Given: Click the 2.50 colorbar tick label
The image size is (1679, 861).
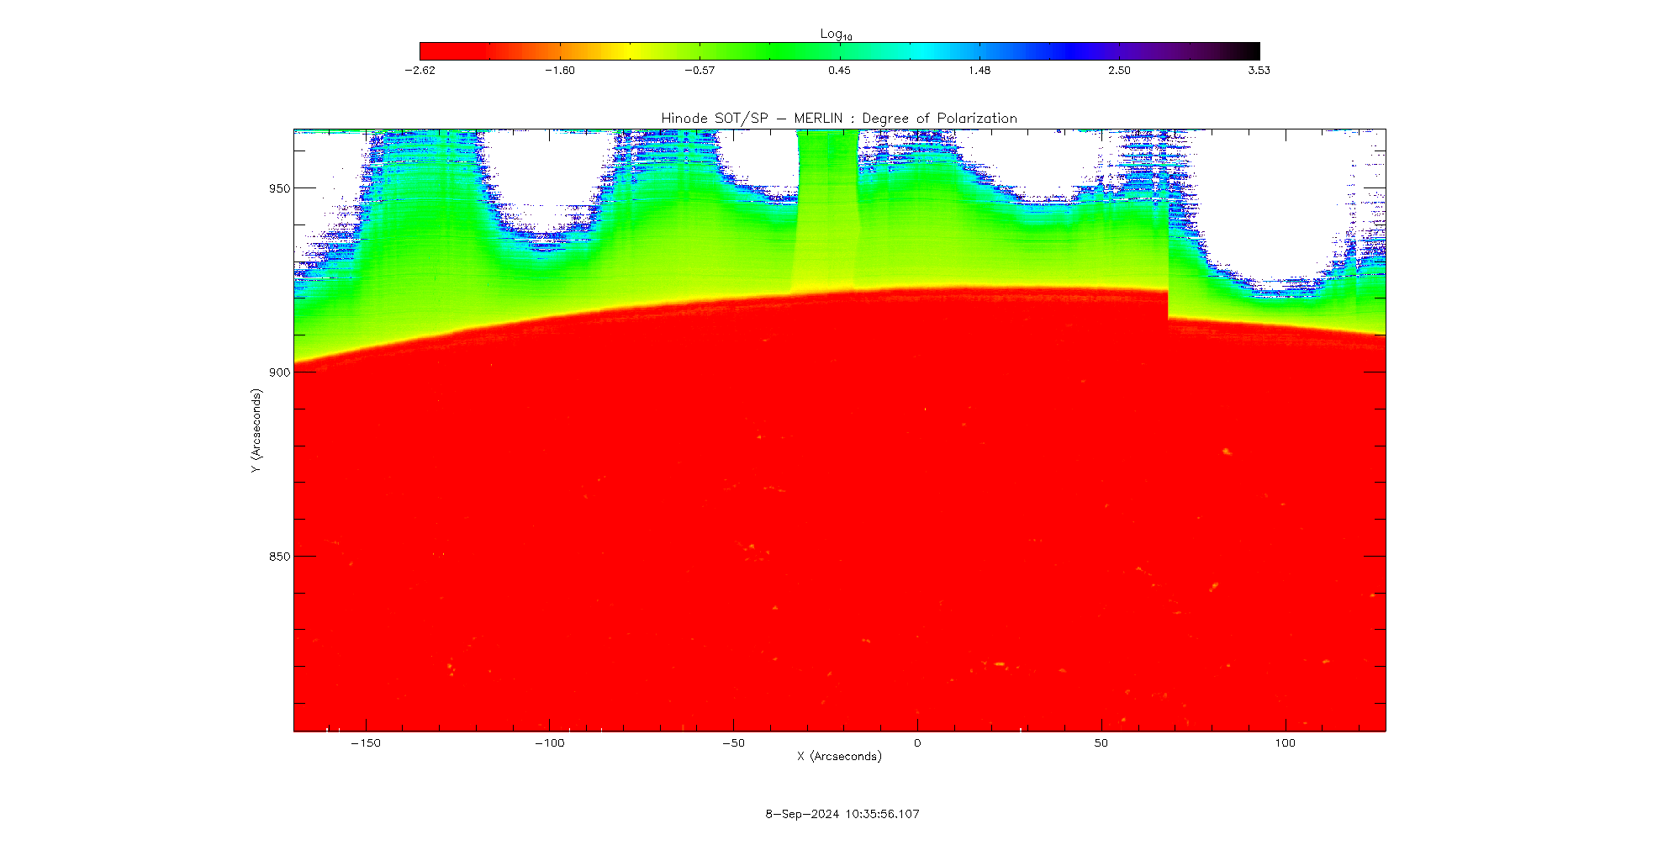Looking at the screenshot, I should 1119,71.
